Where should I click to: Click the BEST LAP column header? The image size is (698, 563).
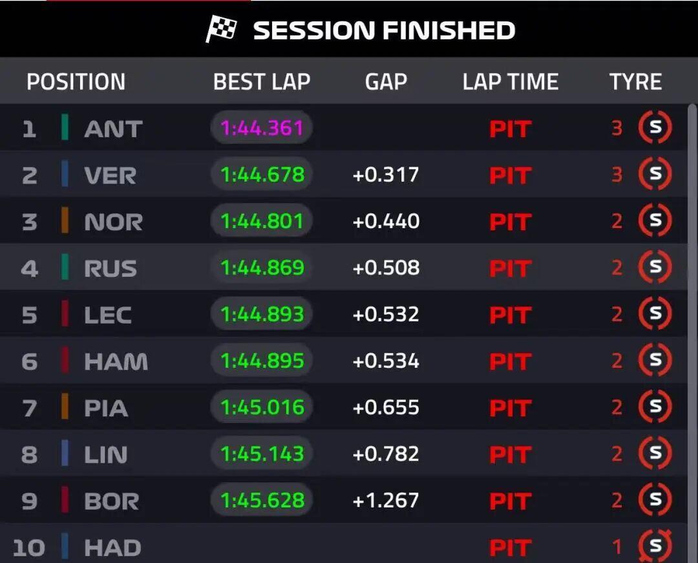tap(262, 82)
